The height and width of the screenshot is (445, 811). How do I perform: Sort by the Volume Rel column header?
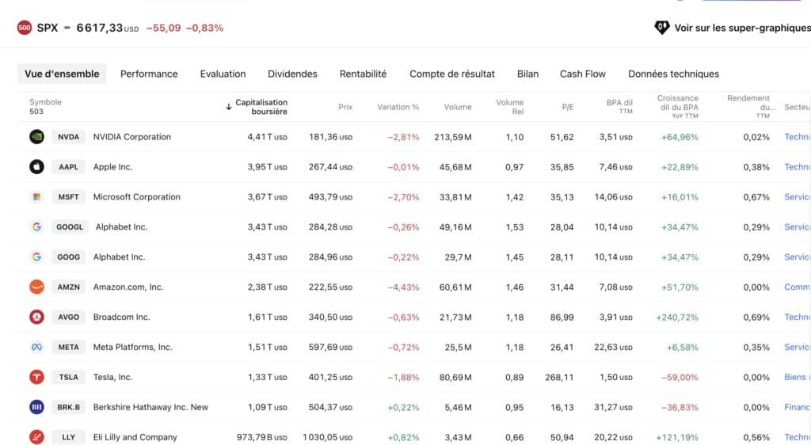click(x=509, y=107)
